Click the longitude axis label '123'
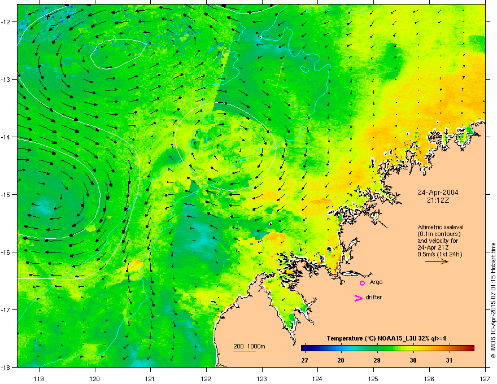Screen dimensions: 497x384 (x=262, y=378)
